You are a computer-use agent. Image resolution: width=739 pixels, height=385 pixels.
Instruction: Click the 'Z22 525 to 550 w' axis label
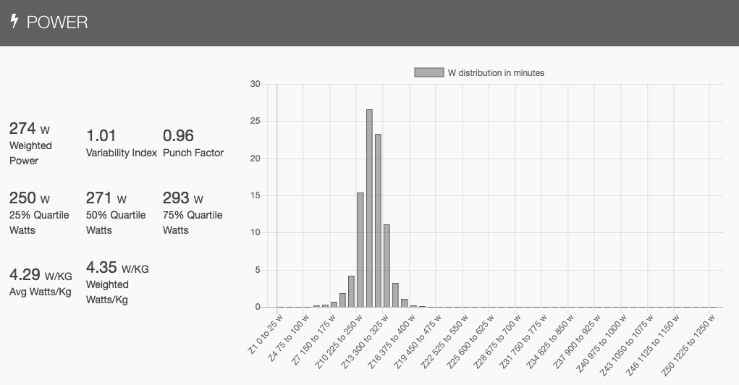tap(444, 341)
